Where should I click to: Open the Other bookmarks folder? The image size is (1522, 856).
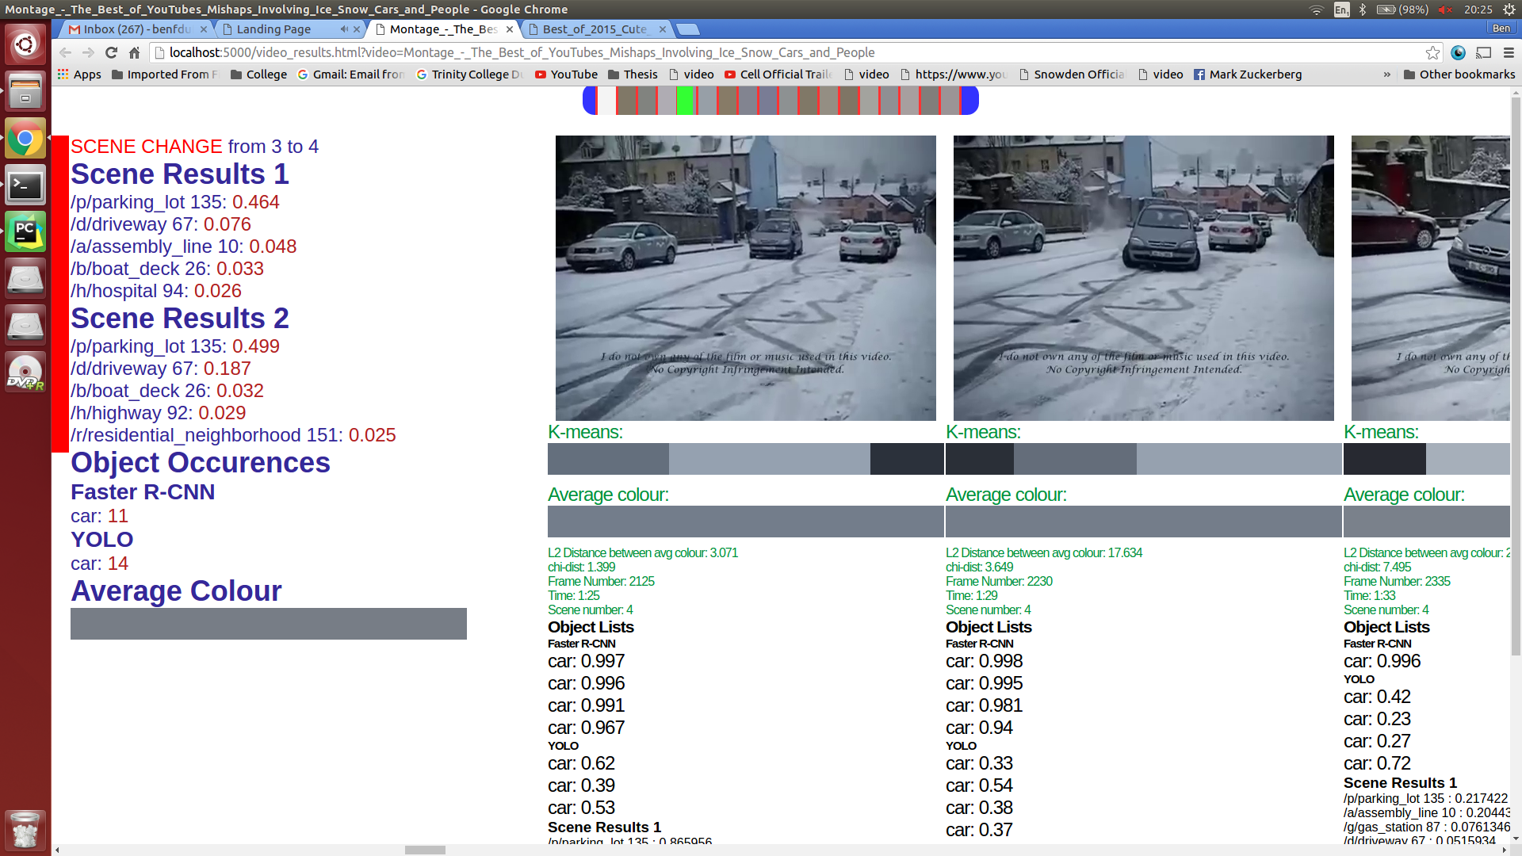click(1459, 75)
